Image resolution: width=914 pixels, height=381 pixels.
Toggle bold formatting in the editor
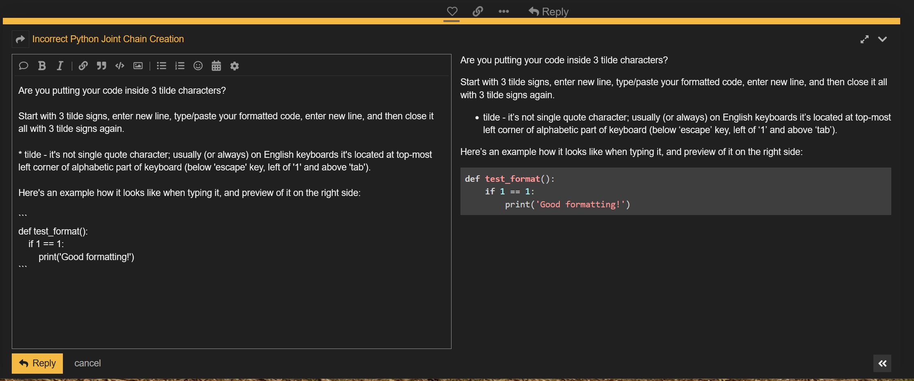[x=42, y=66]
